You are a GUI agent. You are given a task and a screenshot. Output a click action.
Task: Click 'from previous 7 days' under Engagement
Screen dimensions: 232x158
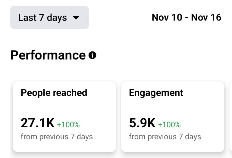click(165, 137)
